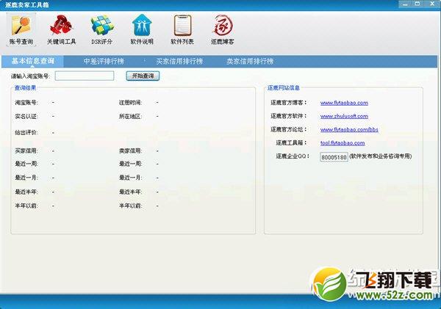Click the 逐鹿官方论坛 label
The image size is (441, 309).
coord(288,129)
